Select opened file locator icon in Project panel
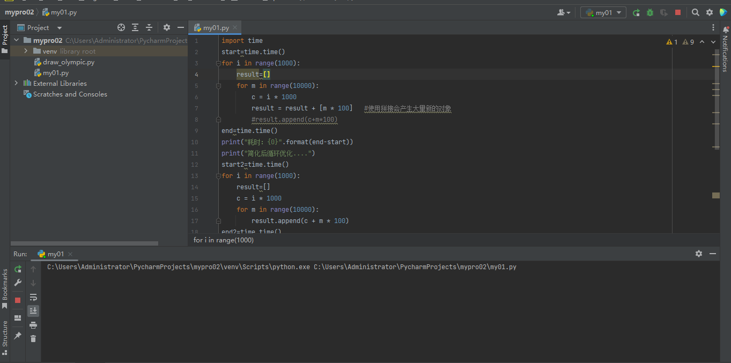 (121, 27)
